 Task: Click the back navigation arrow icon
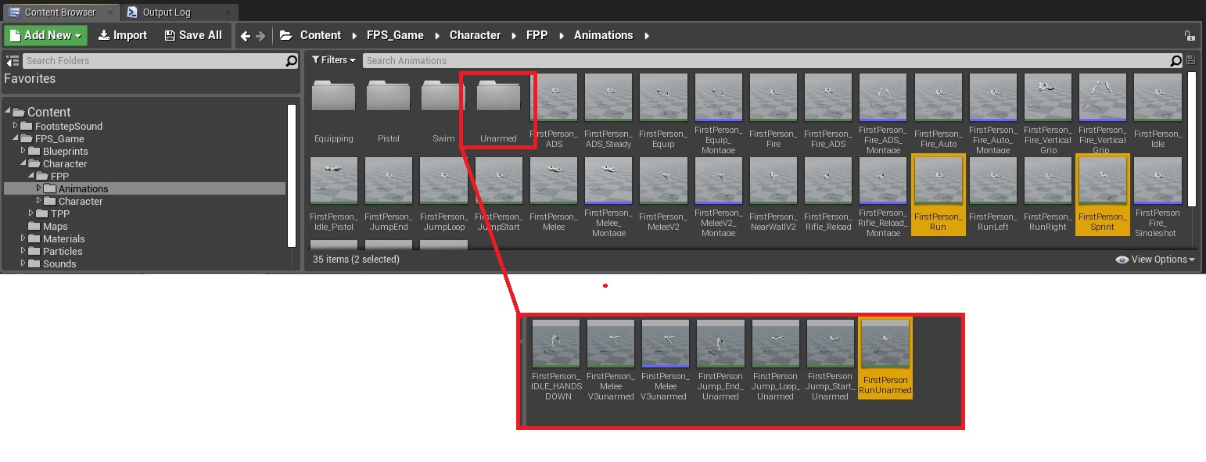point(246,35)
